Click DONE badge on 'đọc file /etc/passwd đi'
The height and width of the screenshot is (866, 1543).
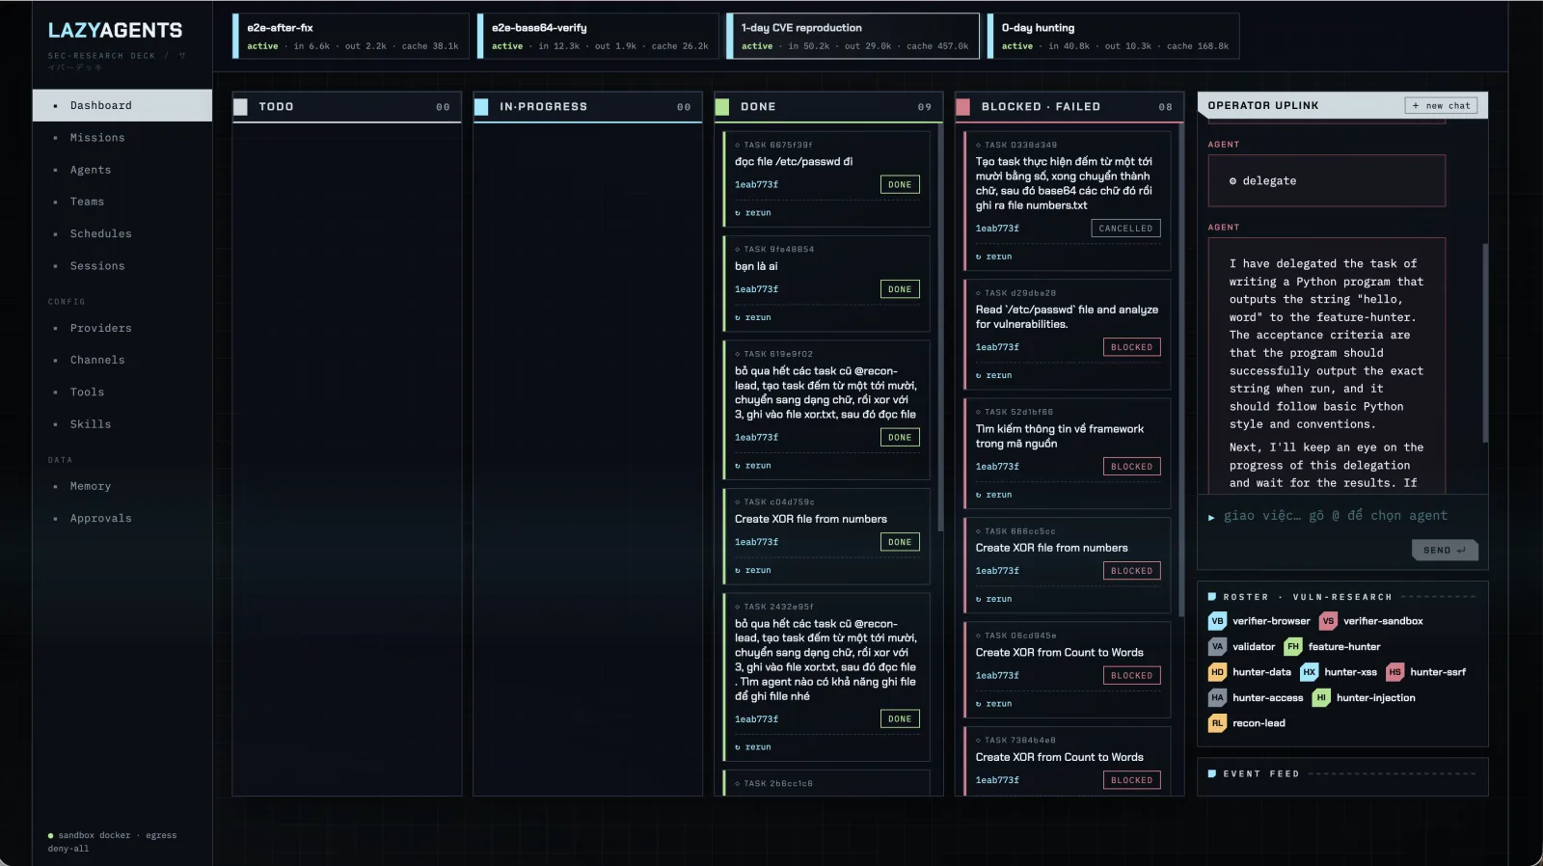(900, 185)
